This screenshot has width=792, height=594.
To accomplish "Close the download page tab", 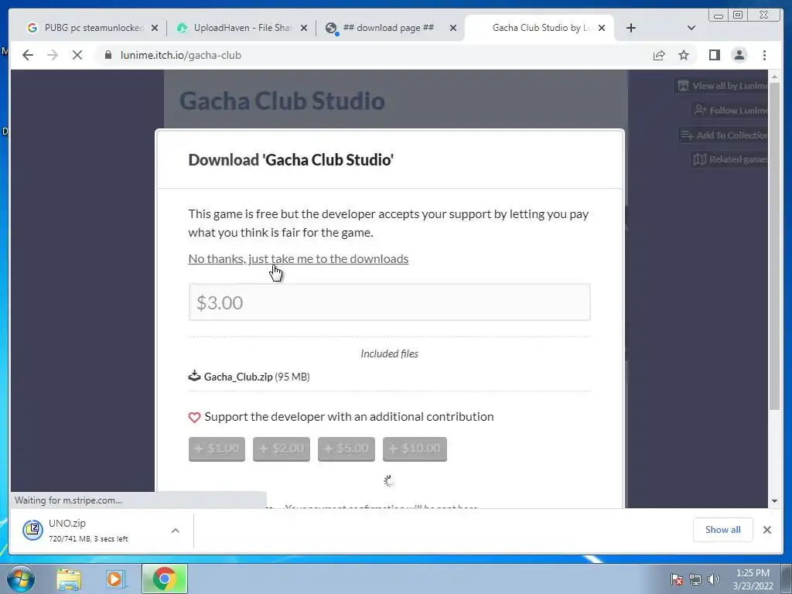I will 453,28.
